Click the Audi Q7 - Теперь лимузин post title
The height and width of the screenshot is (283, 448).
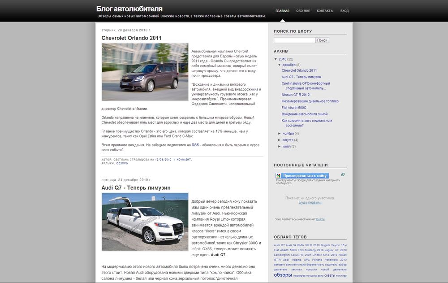click(x=136, y=188)
